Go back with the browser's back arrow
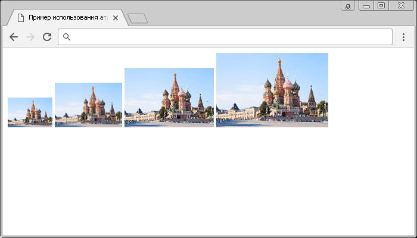Image resolution: width=417 pixels, height=238 pixels. [x=14, y=37]
